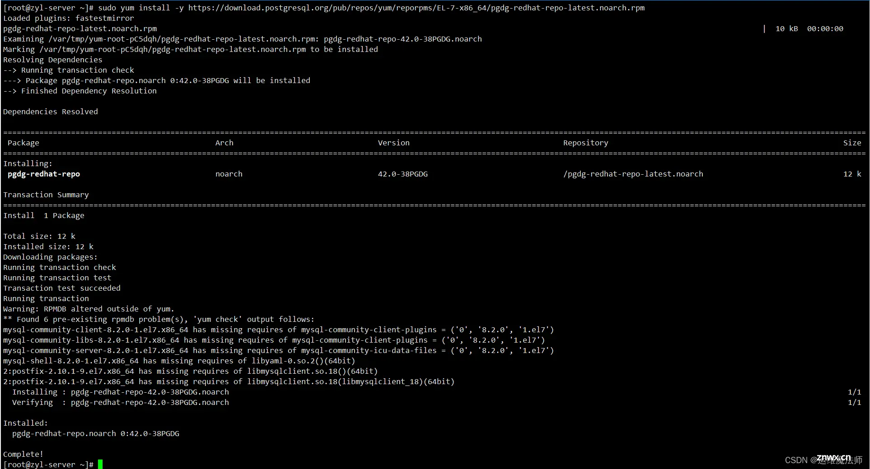Image resolution: width=870 pixels, height=469 pixels.
Task: Click the 'Examining /var/tmp/yum-root-pC5dqh' line
Action: pos(243,39)
